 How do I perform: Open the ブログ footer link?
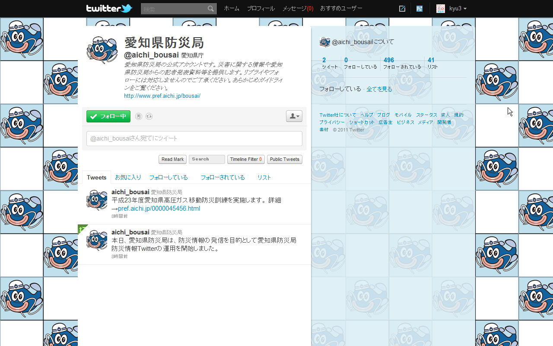(x=384, y=115)
